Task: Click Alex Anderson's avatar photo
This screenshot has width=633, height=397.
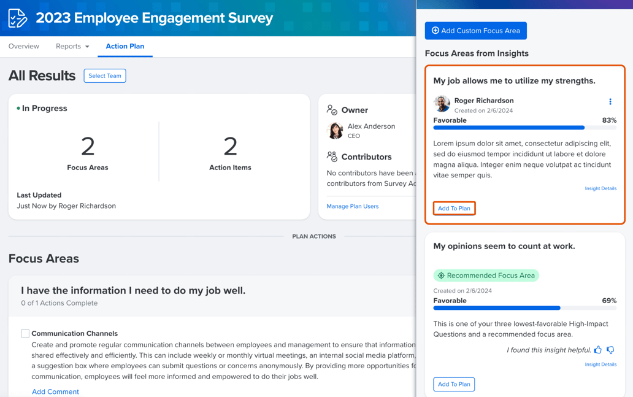Action: tap(336, 131)
